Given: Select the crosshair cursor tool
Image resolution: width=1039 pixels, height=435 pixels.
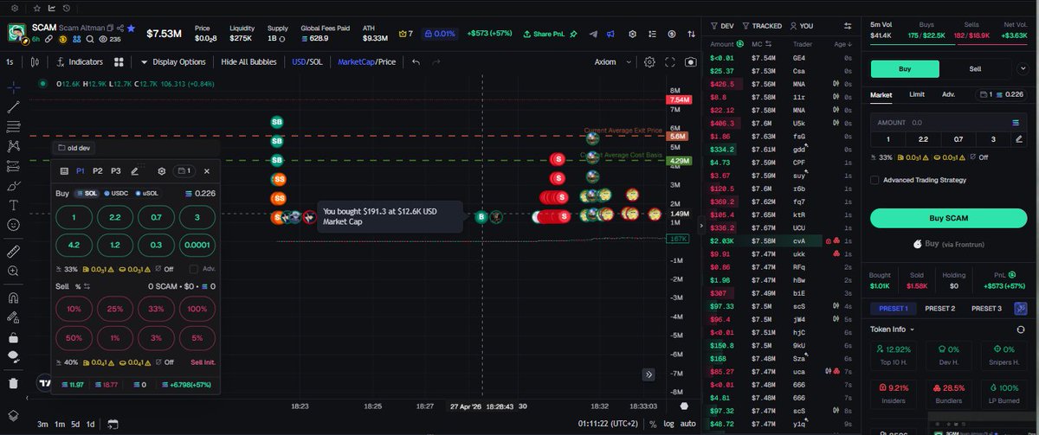Looking at the screenshot, I should (x=14, y=87).
